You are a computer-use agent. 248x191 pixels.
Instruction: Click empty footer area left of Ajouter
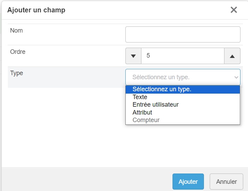(x=85, y=180)
